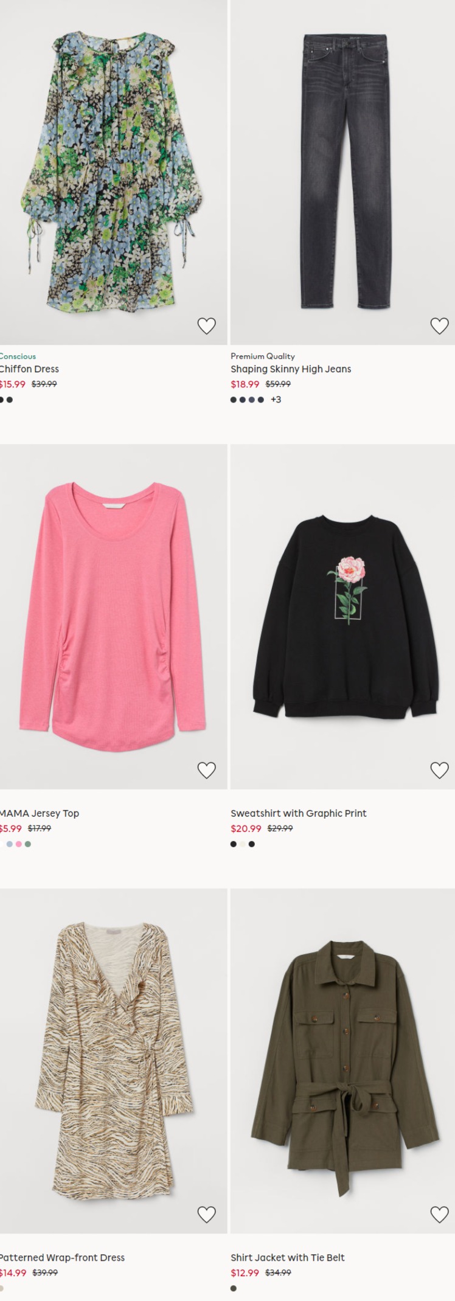The image size is (455, 1301).
Task: Save Sweatshirt with Graphic Print to favorites
Action: 439,770
